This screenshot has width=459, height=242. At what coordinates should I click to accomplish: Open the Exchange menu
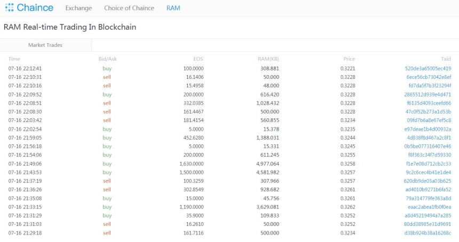click(x=78, y=8)
